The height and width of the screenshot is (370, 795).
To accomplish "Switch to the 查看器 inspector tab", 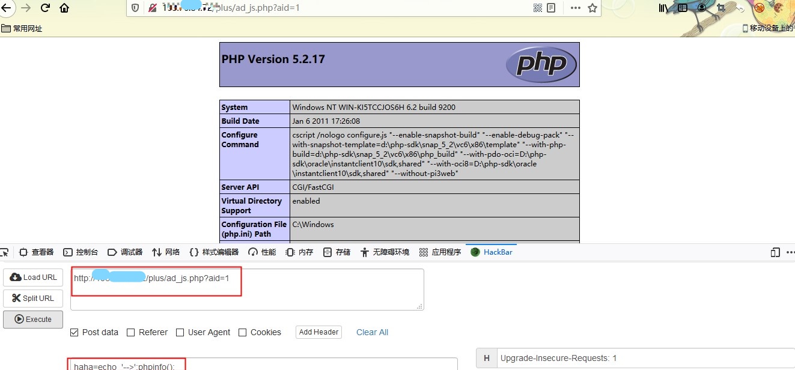I will (x=37, y=252).
